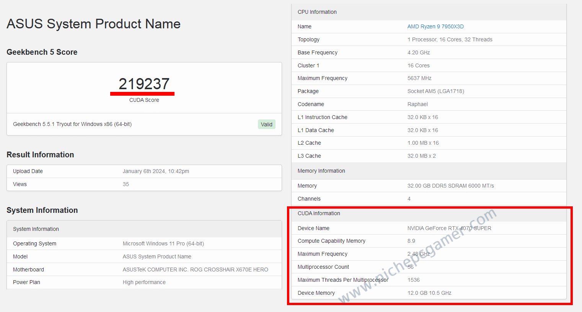Select the Package value Socket AM5 (LGA1718)
Screen dimensions: 582x312
point(436,91)
